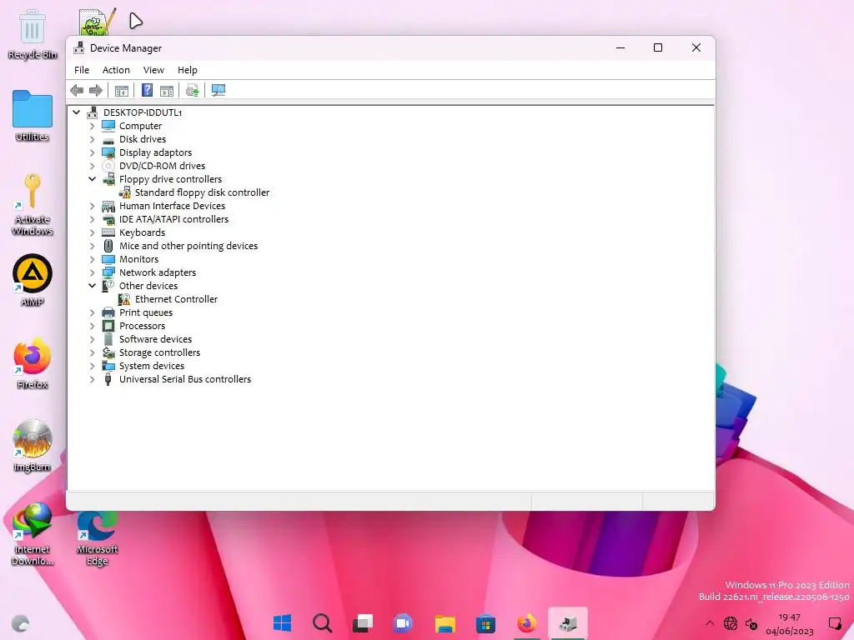
Task: Select the Print queues category
Action: click(146, 312)
